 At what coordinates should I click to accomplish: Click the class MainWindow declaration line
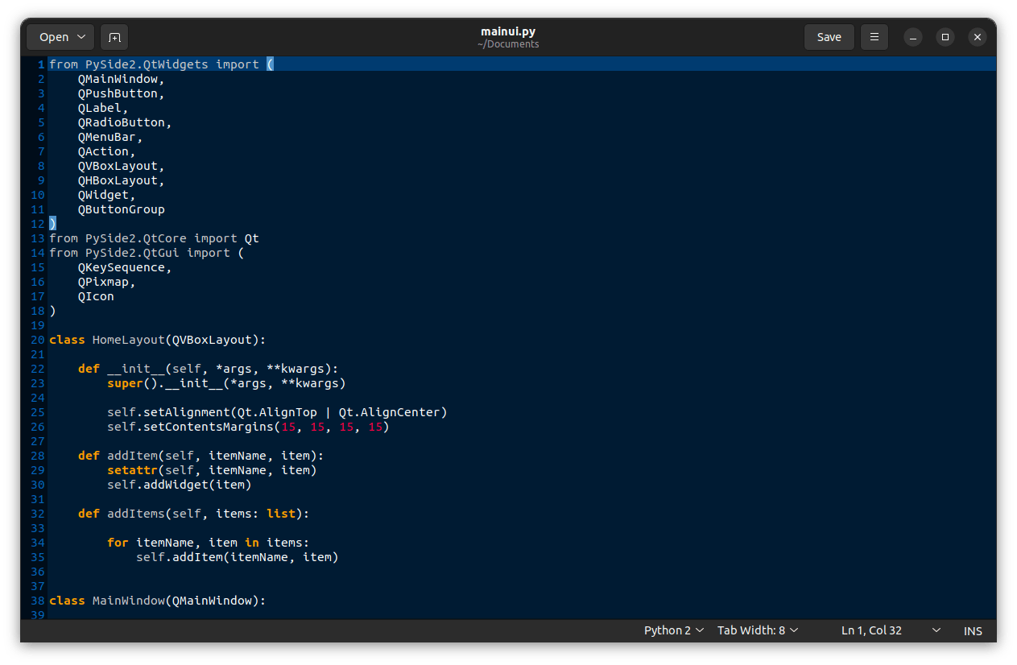(x=157, y=601)
